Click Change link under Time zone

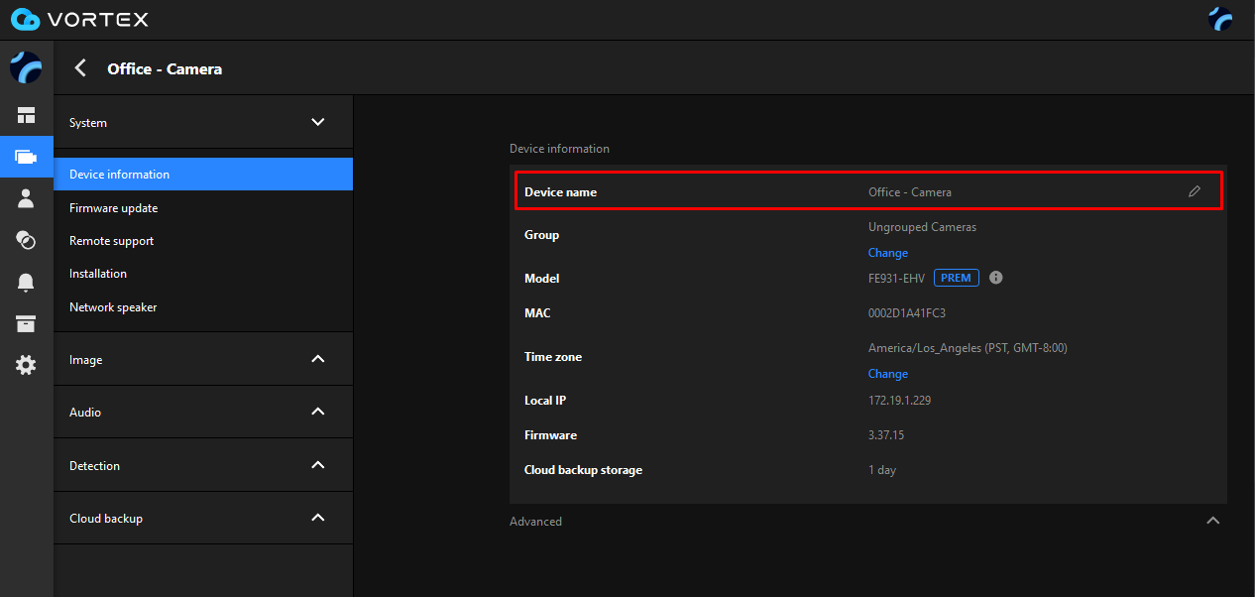[887, 374]
